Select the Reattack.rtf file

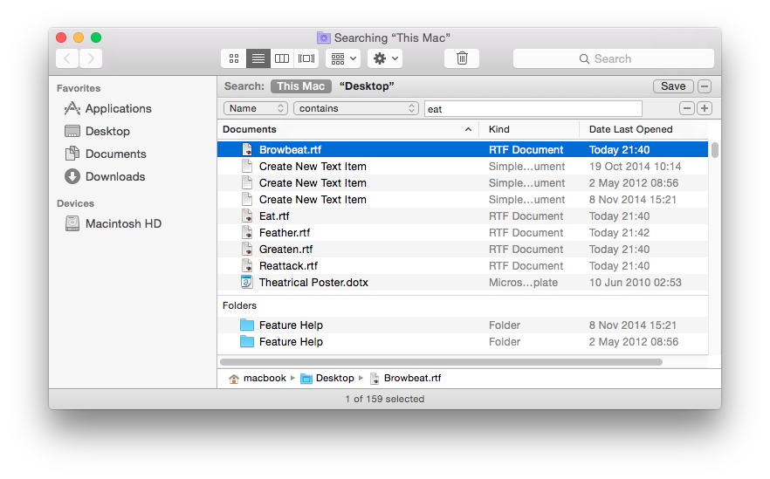[x=463, y=266]
